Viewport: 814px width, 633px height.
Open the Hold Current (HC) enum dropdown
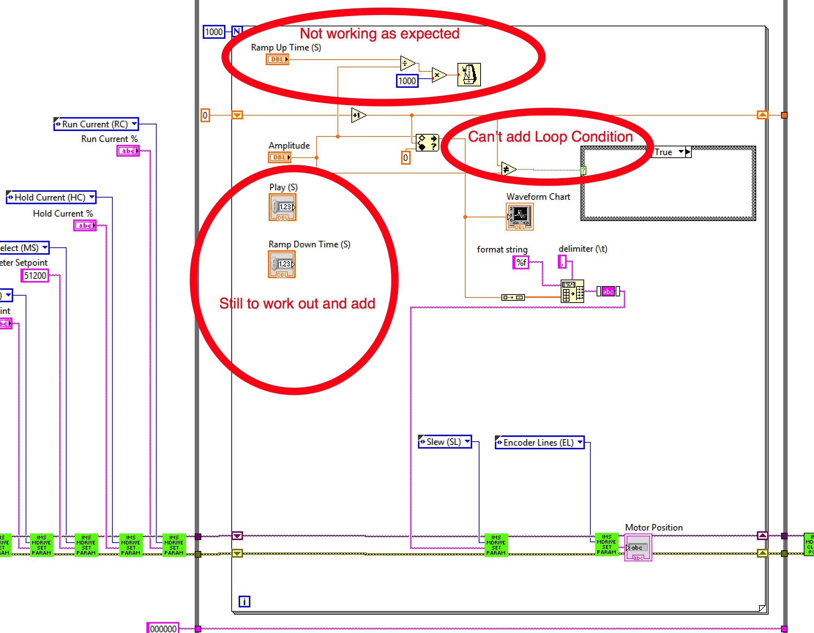click(92, 197)
